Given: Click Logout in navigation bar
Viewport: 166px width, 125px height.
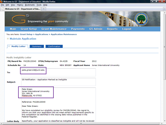Looking at the screenshot, I should click(x=127, y=29).
